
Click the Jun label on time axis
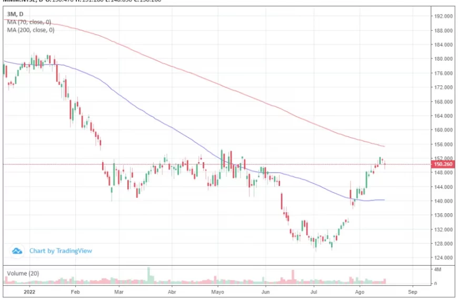265,292
